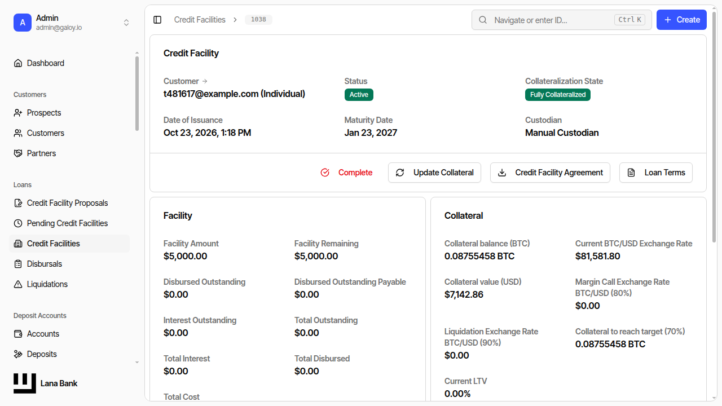
Task: Navigate to Deposits in the sidebar
Action: point(69,354)
